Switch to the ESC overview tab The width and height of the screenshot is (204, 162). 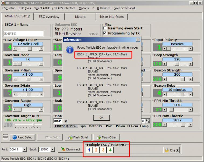point(49,16)
